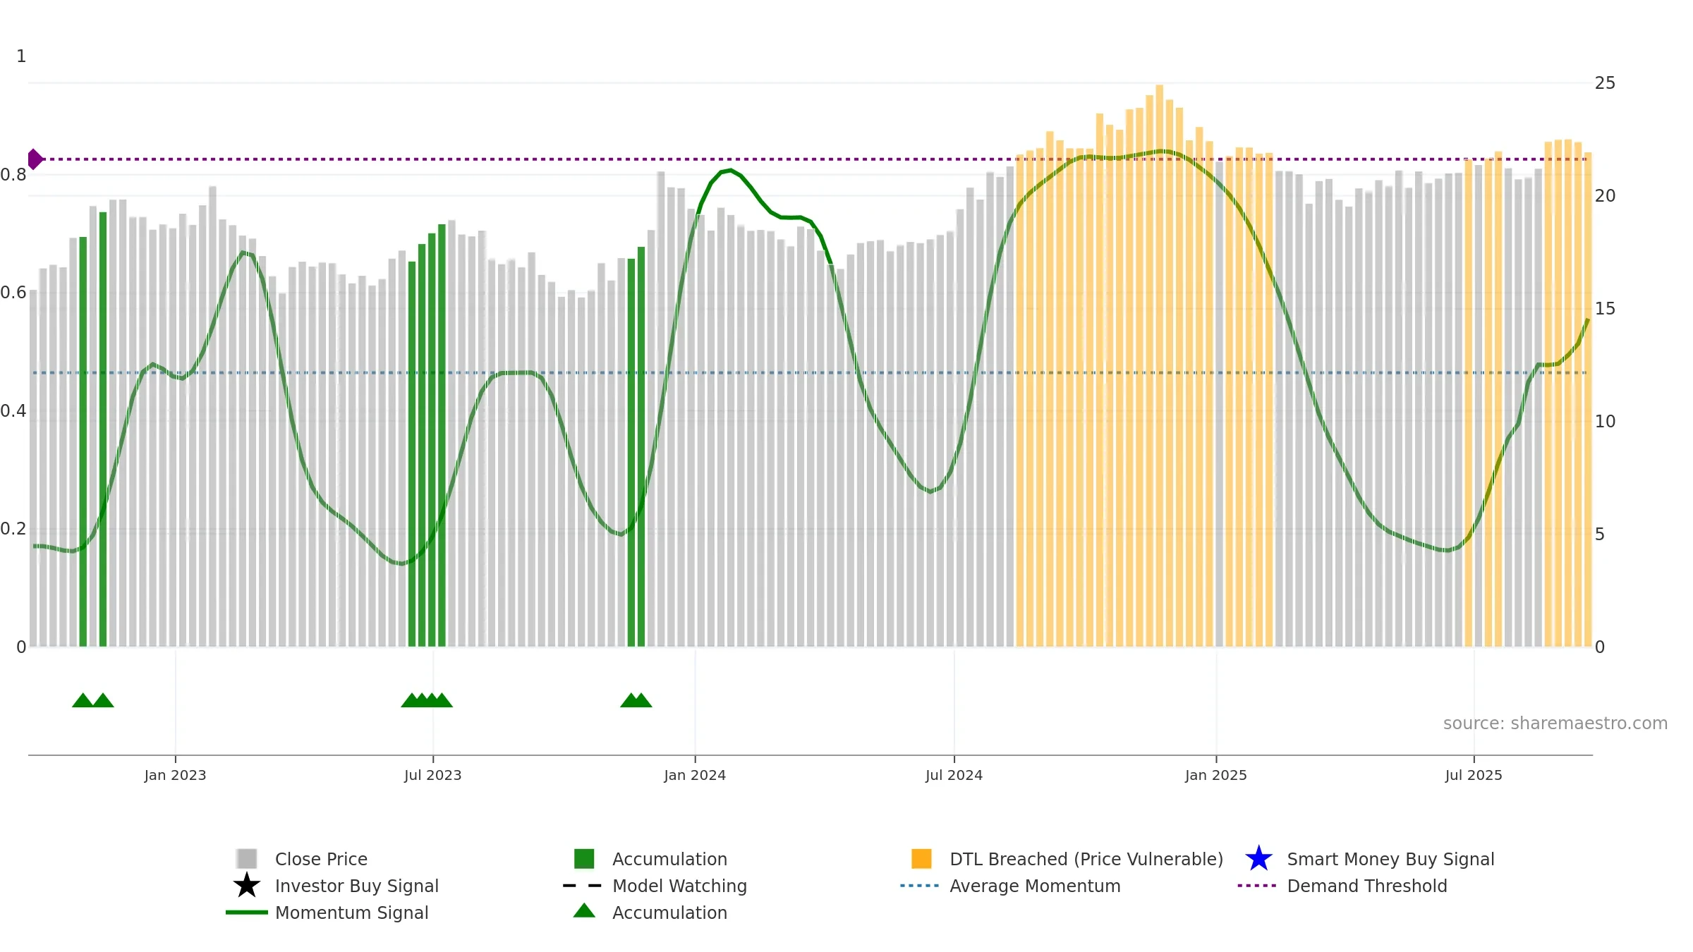The height and width of the screenshot is (952, 1693).
Task: Click the gray Close Price color swatch
Action: click(247, 859)
